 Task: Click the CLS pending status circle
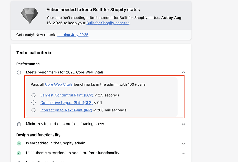point(33,102)
